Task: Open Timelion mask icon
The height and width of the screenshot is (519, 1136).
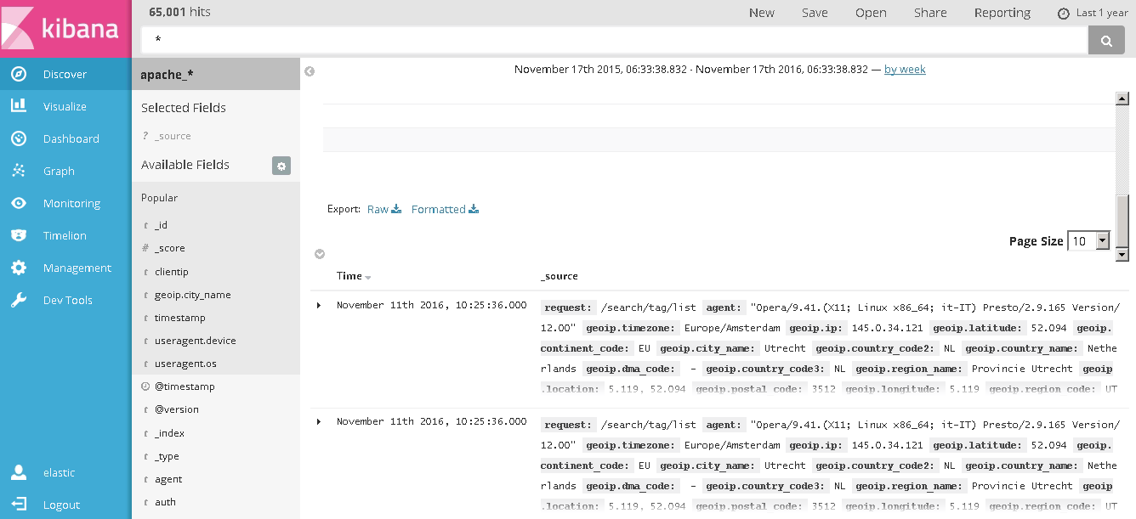Action: pyautogui.click(x=19, y=235)
